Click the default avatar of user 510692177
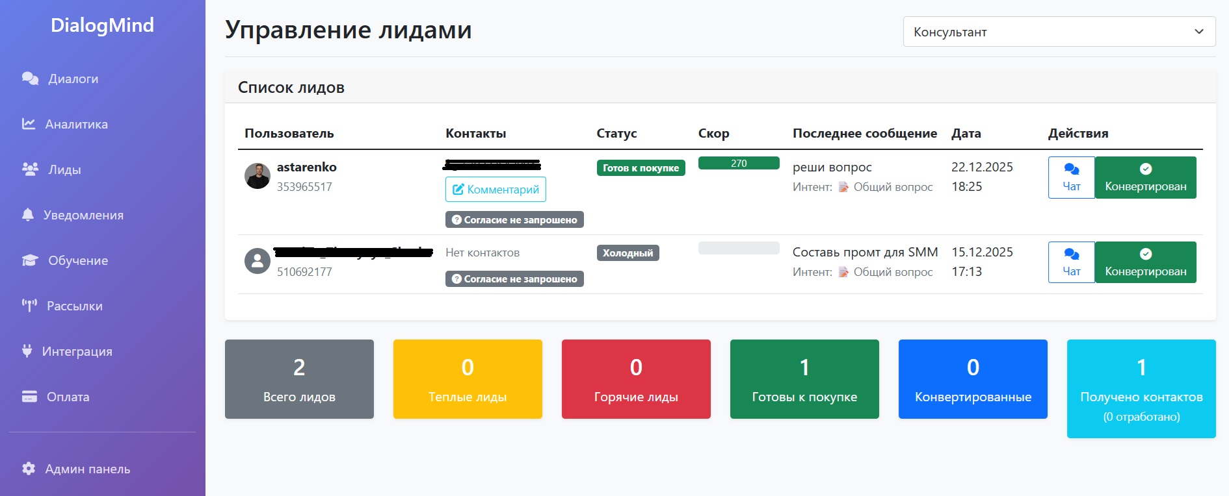The width and height of the screenshot is (1229, 496). click(x=258, y=261)
